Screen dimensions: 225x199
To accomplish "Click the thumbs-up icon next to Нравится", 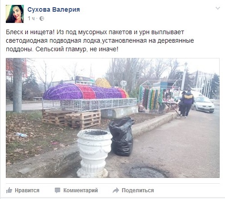I will click(x=9, y=190).
